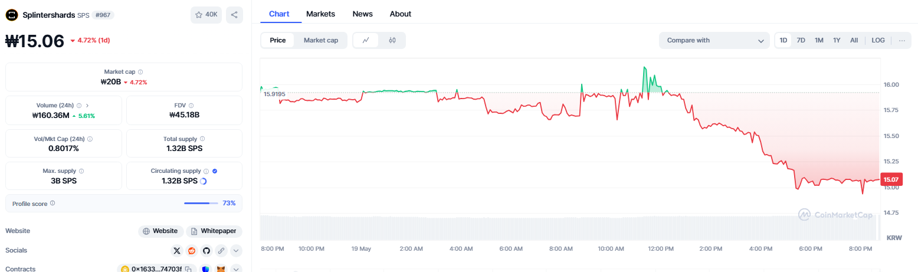Click the contract address 0x1633...74703f
918x272 pixels.
point(156,269)
